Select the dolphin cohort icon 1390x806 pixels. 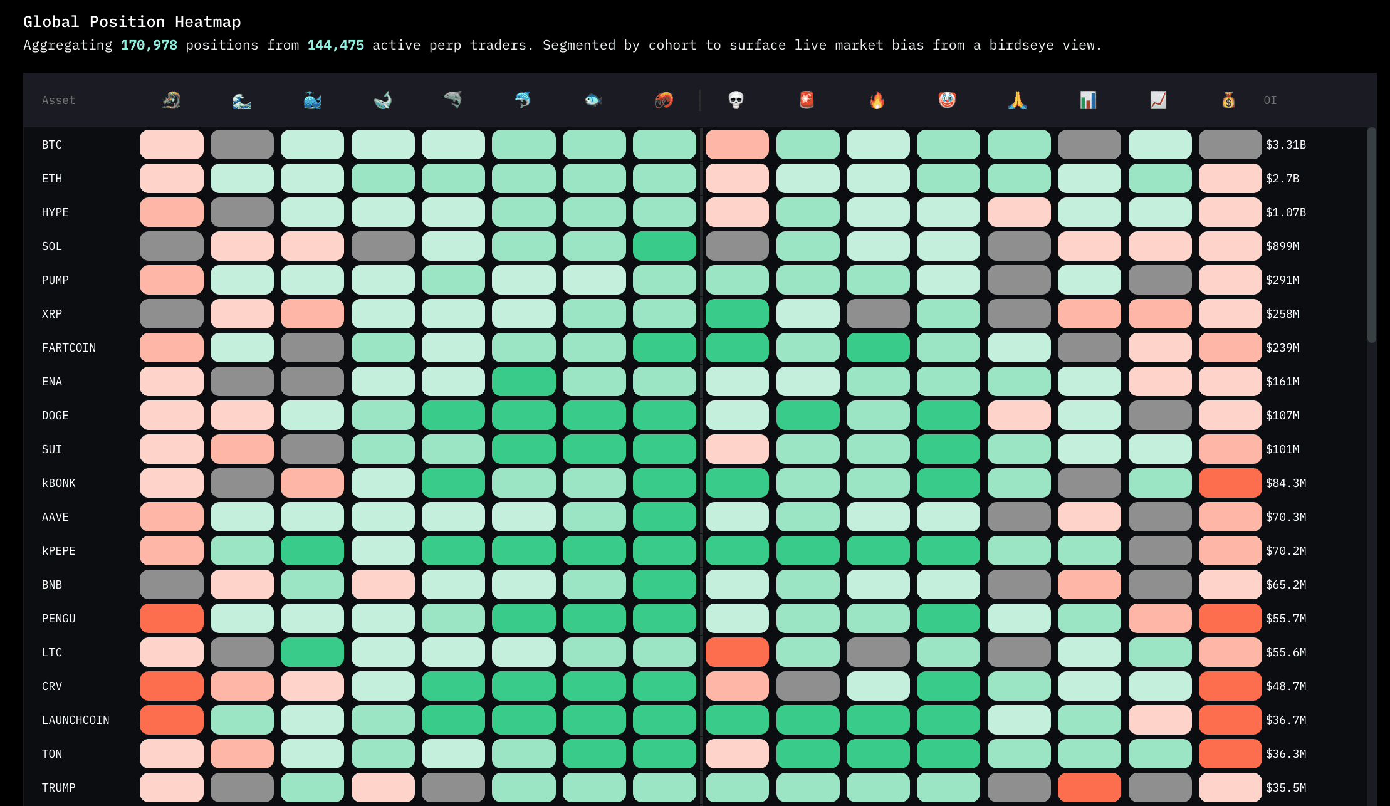[523, 100]
